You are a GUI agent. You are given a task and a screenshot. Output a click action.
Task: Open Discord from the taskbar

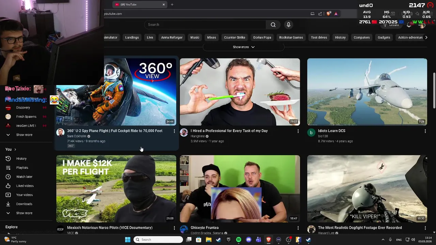coord(249,240)
